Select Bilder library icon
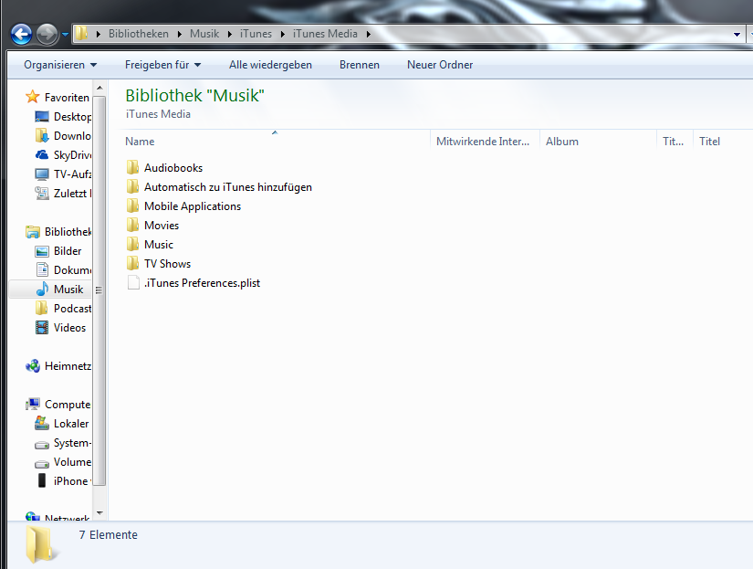 click(42, 251)
